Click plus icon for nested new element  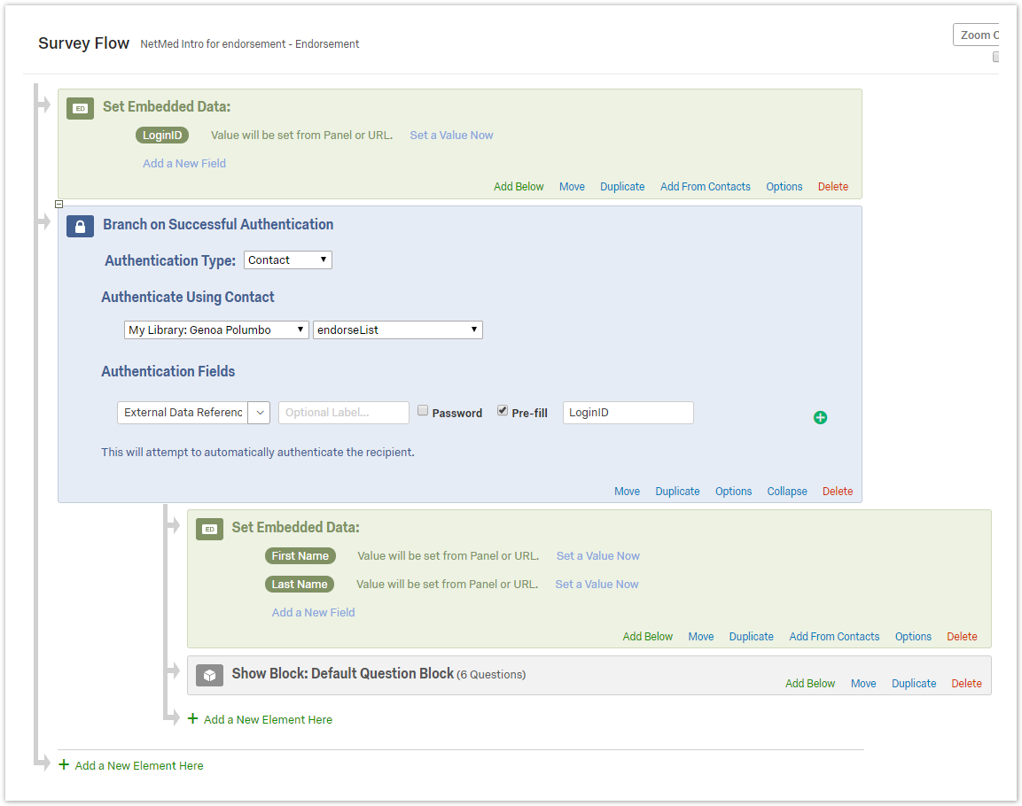(x=192, y=719)
